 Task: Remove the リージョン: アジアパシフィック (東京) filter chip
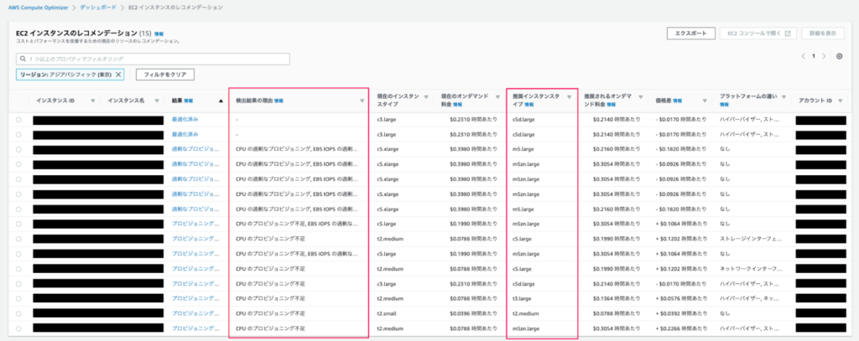[x=118, y=74]
